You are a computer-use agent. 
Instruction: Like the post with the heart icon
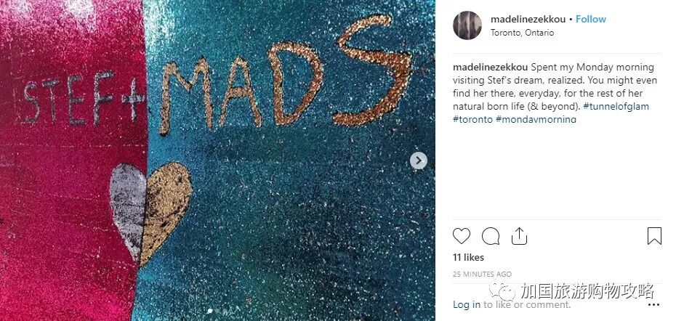point(462,236)
